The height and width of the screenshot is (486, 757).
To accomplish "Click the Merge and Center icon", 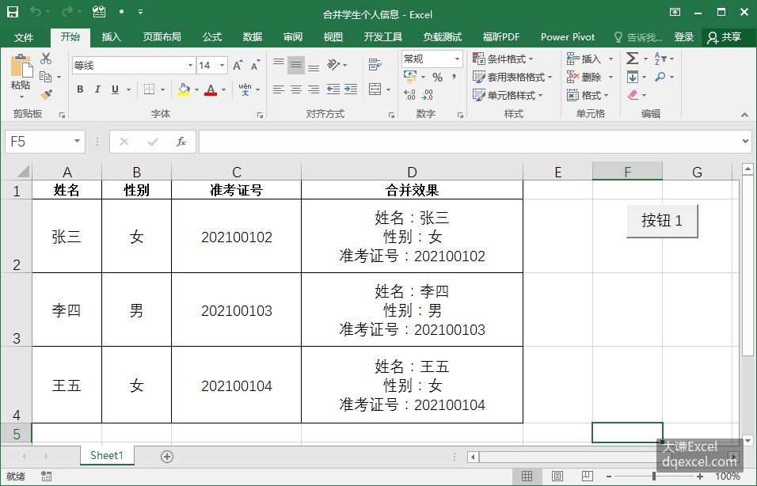I will 375,89.
